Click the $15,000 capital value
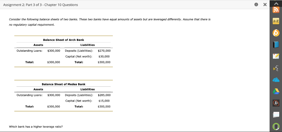The height and width of the screenshot is (132, 282). coord(104,101)
